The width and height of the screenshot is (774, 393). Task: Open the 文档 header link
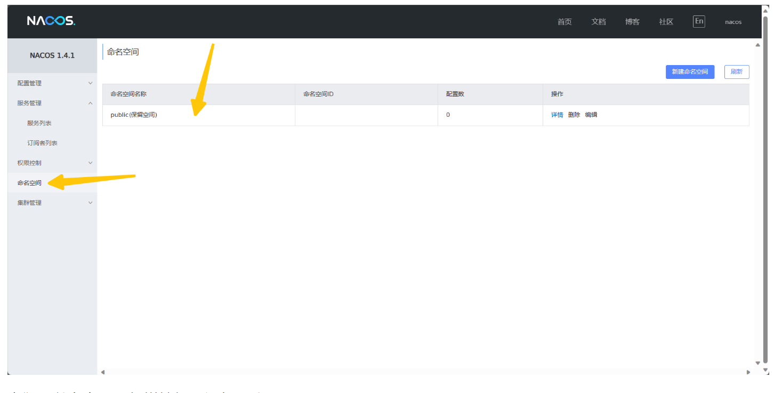599,22
